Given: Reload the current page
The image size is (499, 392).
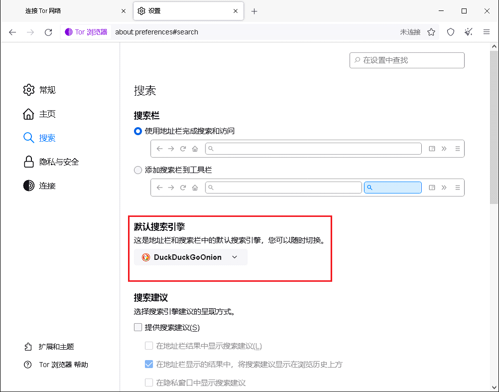Looking at the screenshot, I should click(48, 32).
